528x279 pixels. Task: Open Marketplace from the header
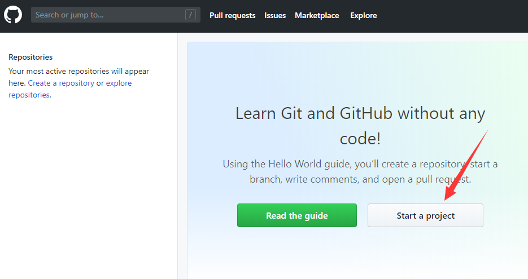[x=317, y=15]
